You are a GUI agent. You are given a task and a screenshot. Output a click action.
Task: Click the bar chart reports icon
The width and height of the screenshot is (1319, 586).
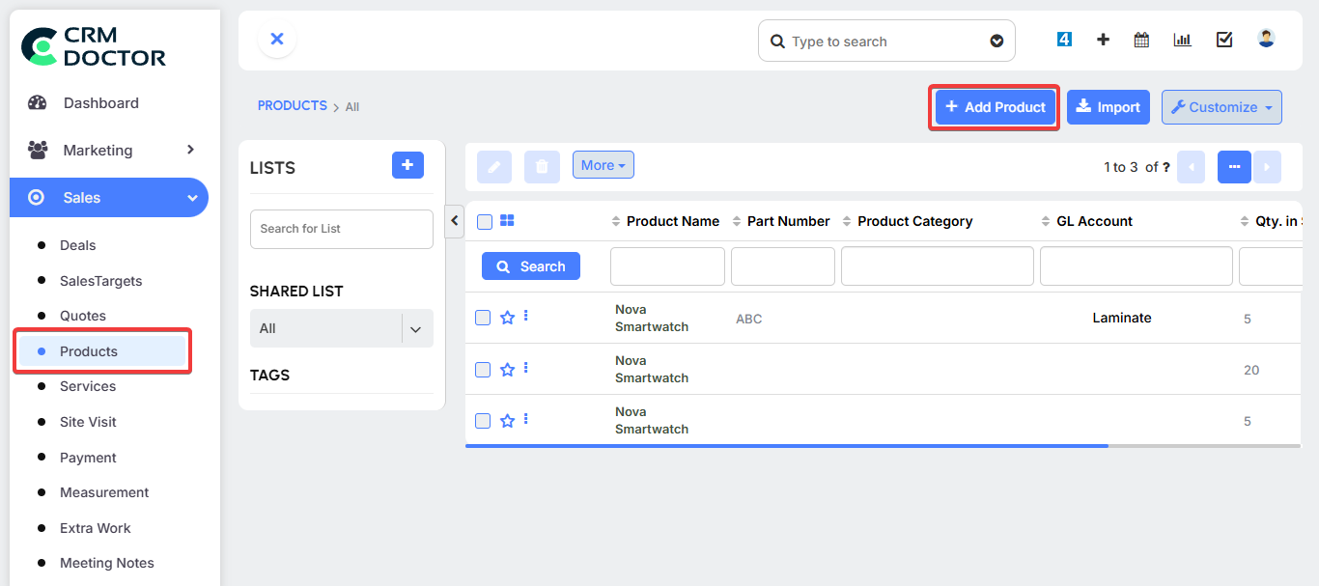(1182, 40)
